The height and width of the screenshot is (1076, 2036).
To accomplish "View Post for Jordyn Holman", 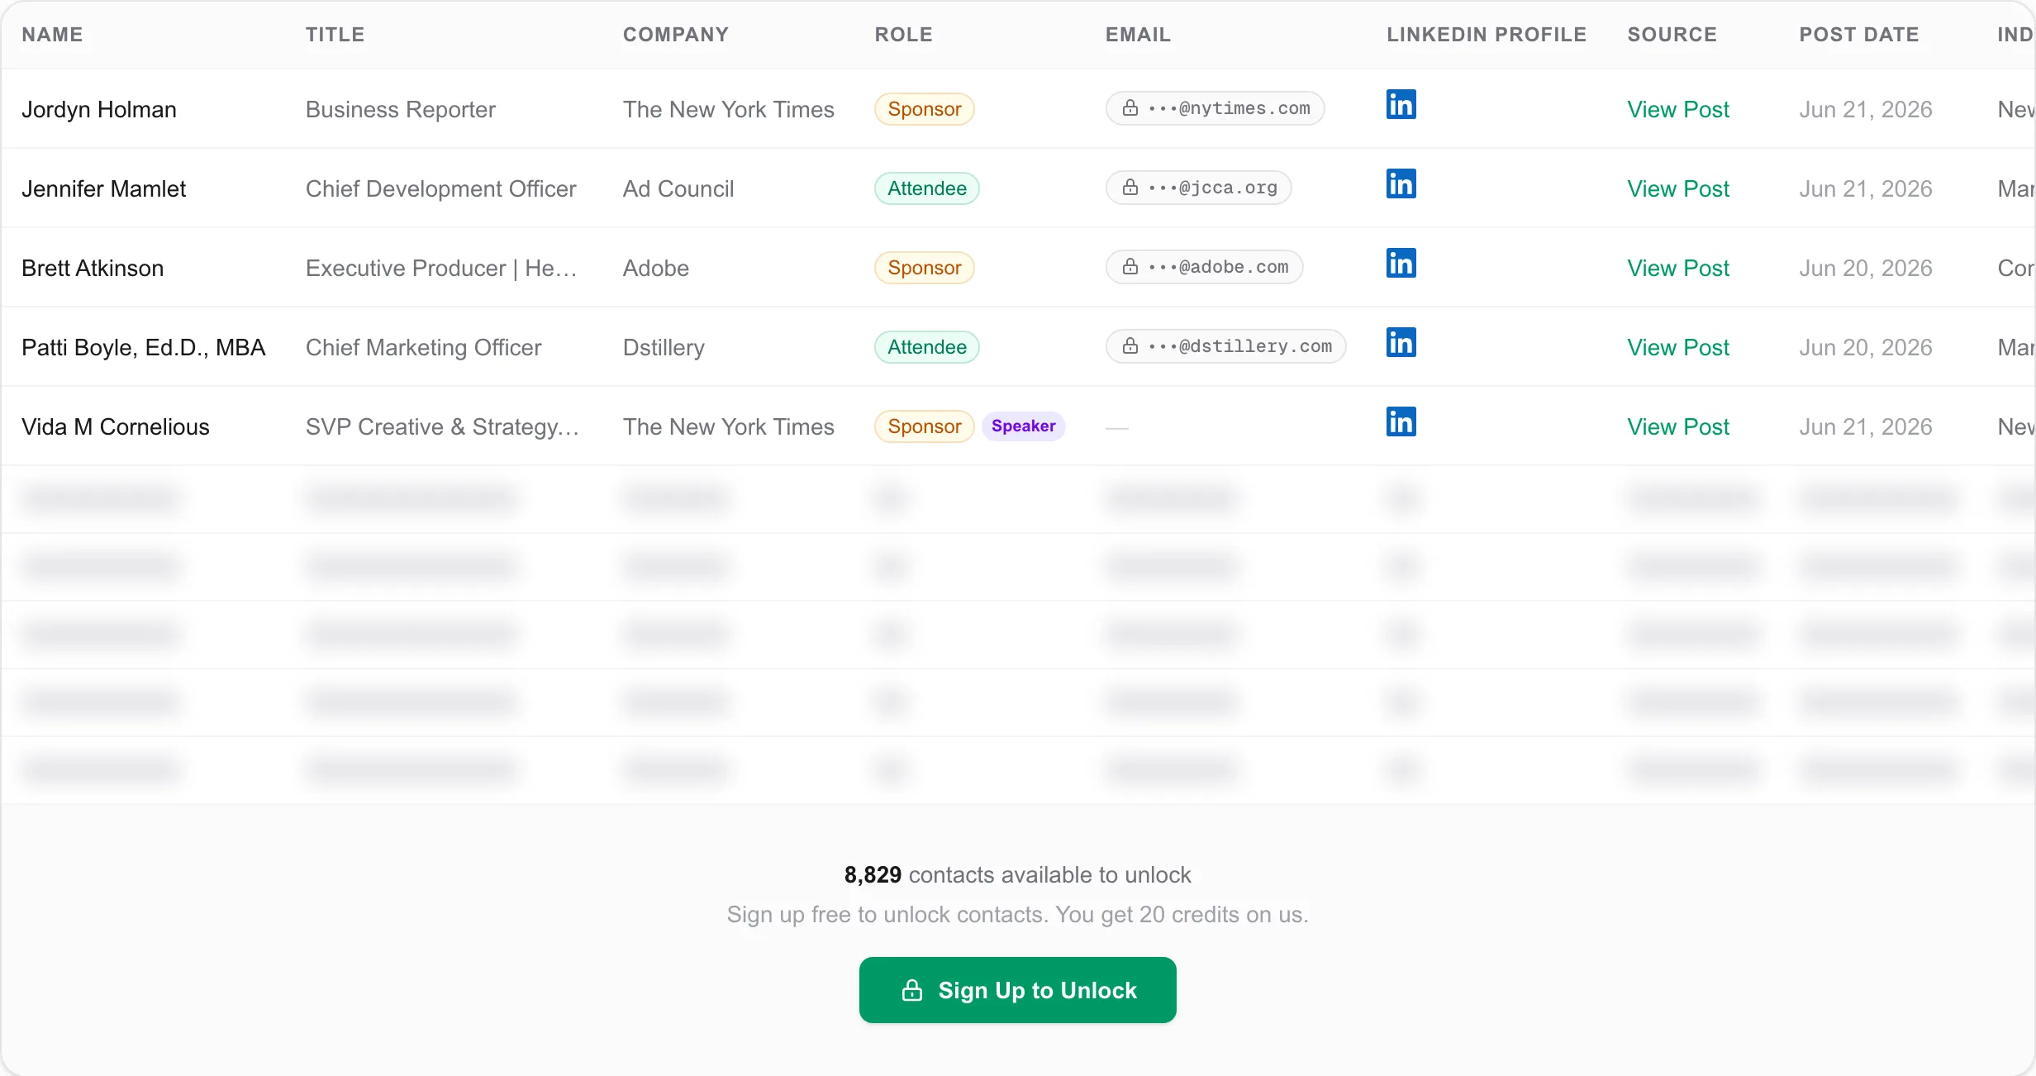I will 1677,109.
